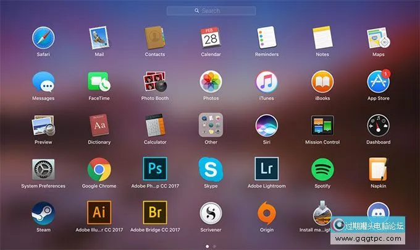Open Google Chrome
The width and height of the screenshot is (420, 250).
(x=99, y=168)
